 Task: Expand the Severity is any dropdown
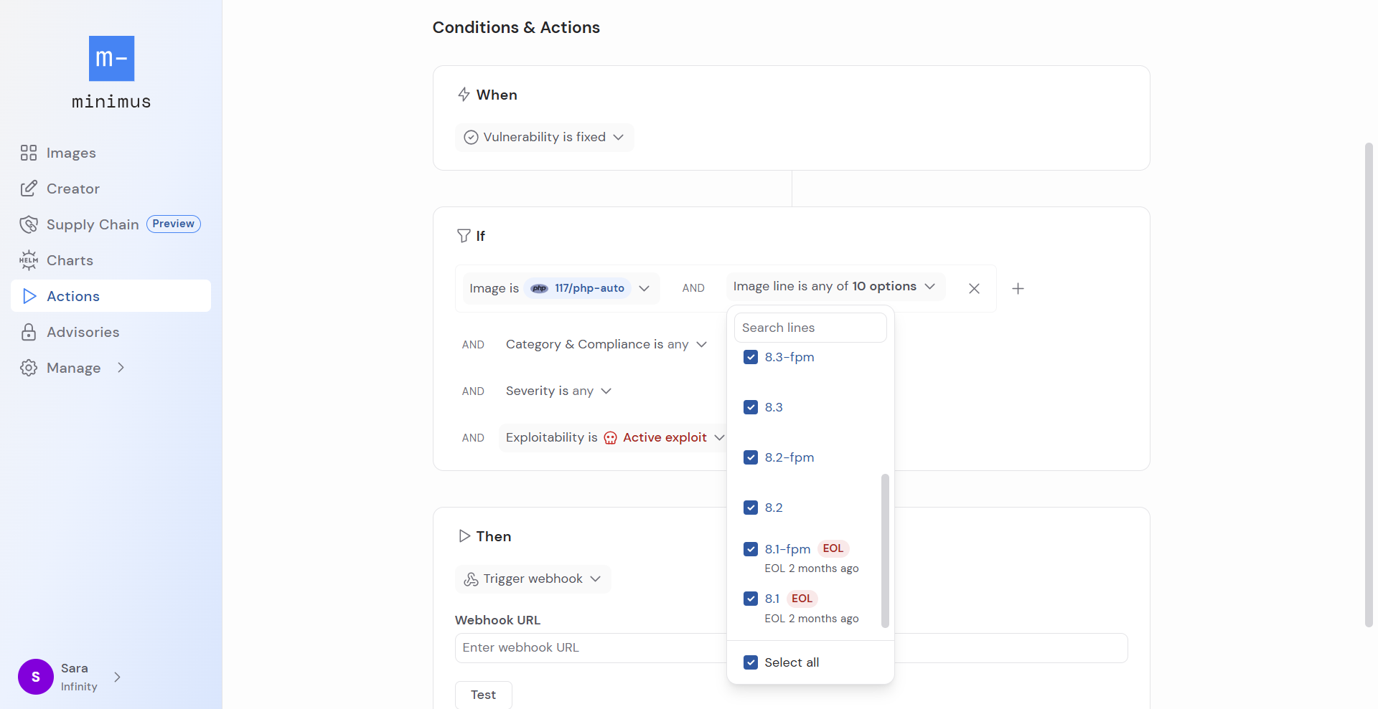[x=558, y=391]
